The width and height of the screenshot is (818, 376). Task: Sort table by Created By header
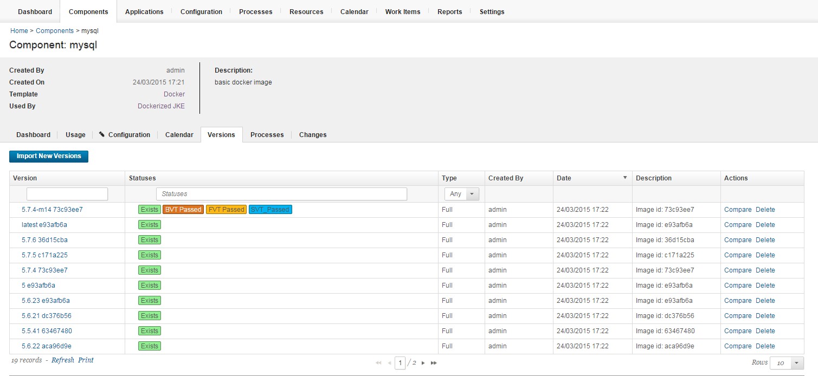506,178
